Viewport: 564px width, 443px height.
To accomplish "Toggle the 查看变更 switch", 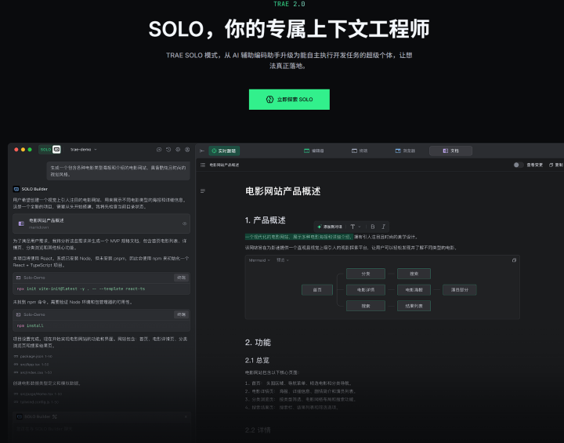I will point(518,165).
